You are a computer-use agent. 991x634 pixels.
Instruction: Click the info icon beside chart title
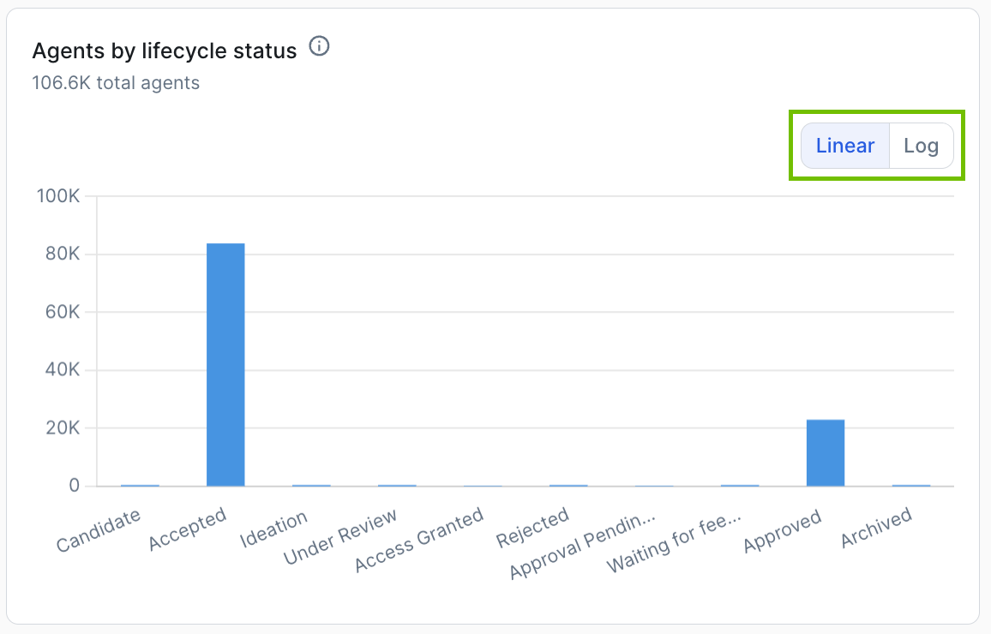click(319, 46)
